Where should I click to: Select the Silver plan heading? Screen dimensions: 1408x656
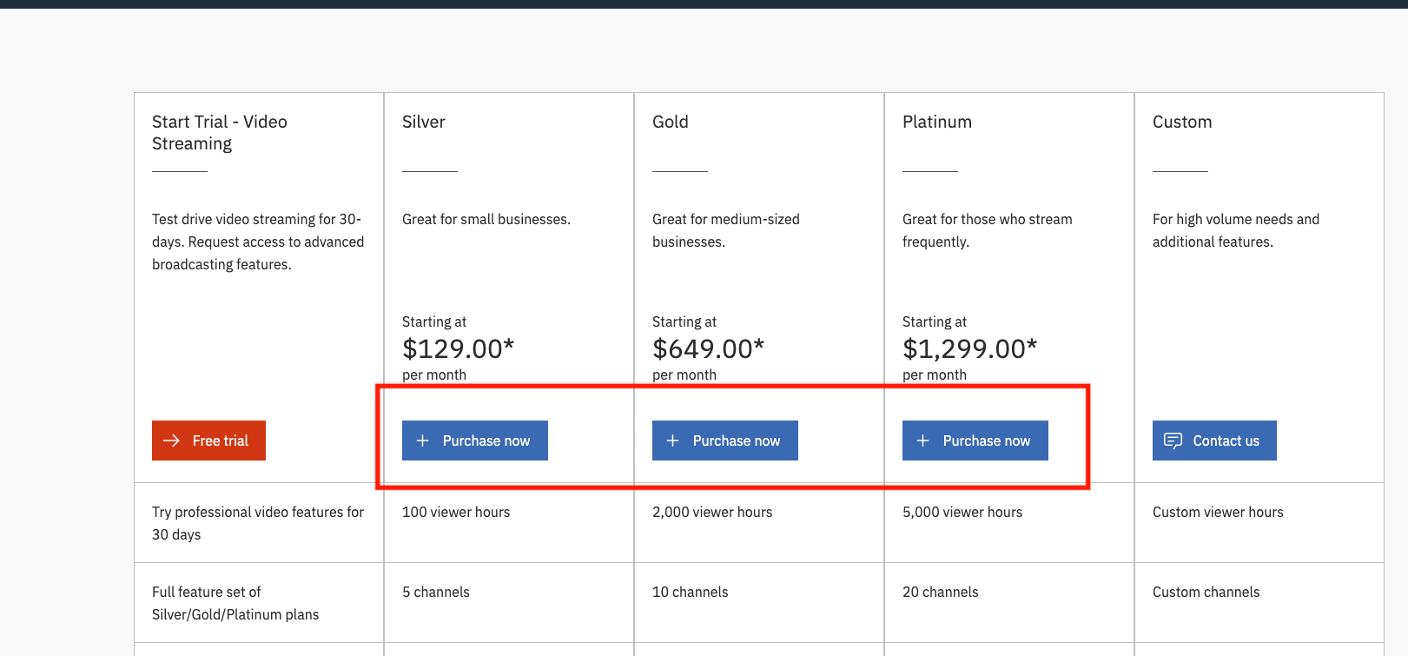pos(424,122)
